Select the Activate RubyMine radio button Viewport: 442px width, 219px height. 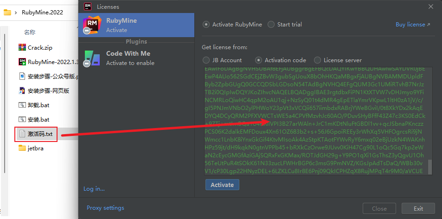(206, 25)
